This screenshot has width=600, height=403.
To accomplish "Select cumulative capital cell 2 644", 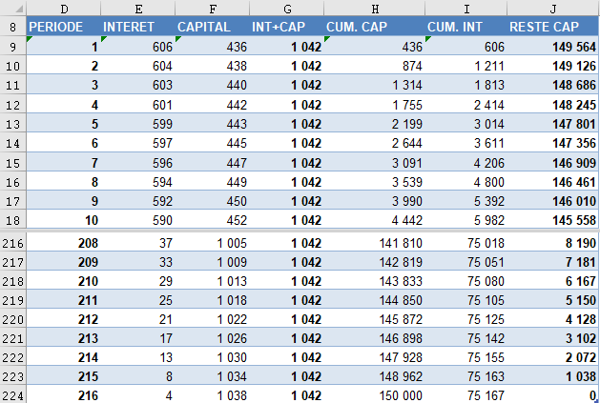I will pos(374,143).
